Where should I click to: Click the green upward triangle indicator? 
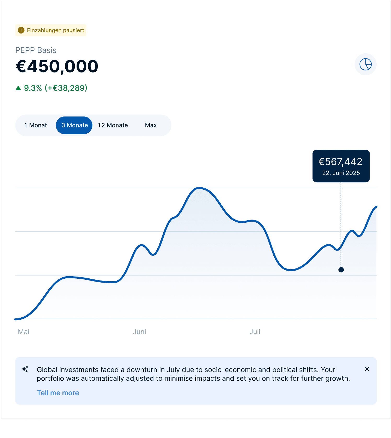(x=18, y=88)
